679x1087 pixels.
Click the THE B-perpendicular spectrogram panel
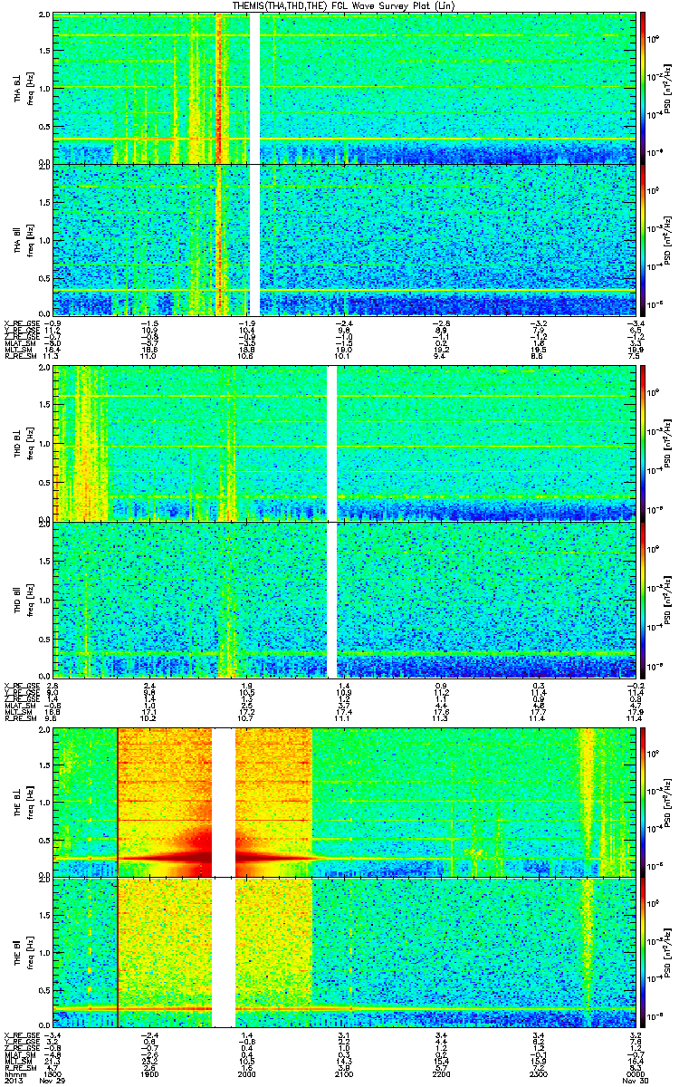pos(343,801)
